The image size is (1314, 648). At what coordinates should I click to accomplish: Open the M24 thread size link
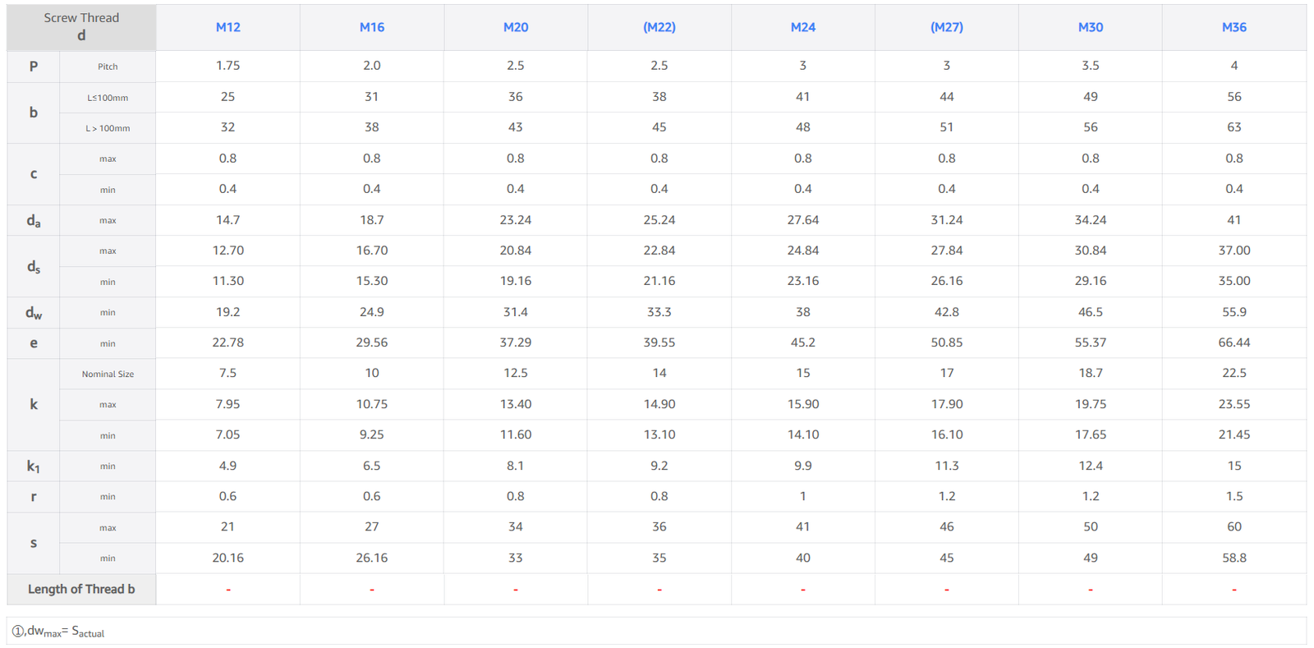click(802, 27)
